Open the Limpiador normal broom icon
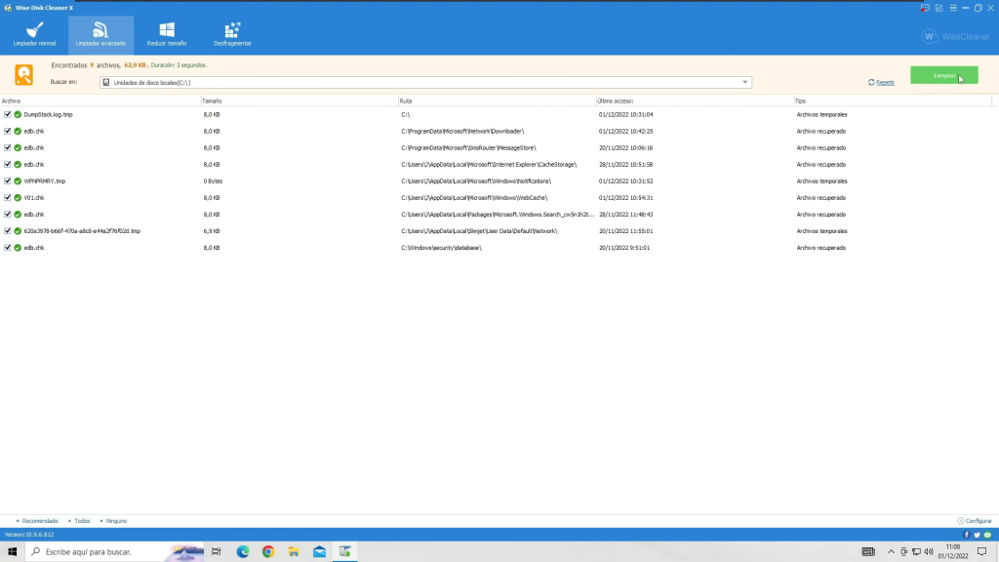Image resolution: width=999 pixels, height=562 pixels. click(34, 30)
